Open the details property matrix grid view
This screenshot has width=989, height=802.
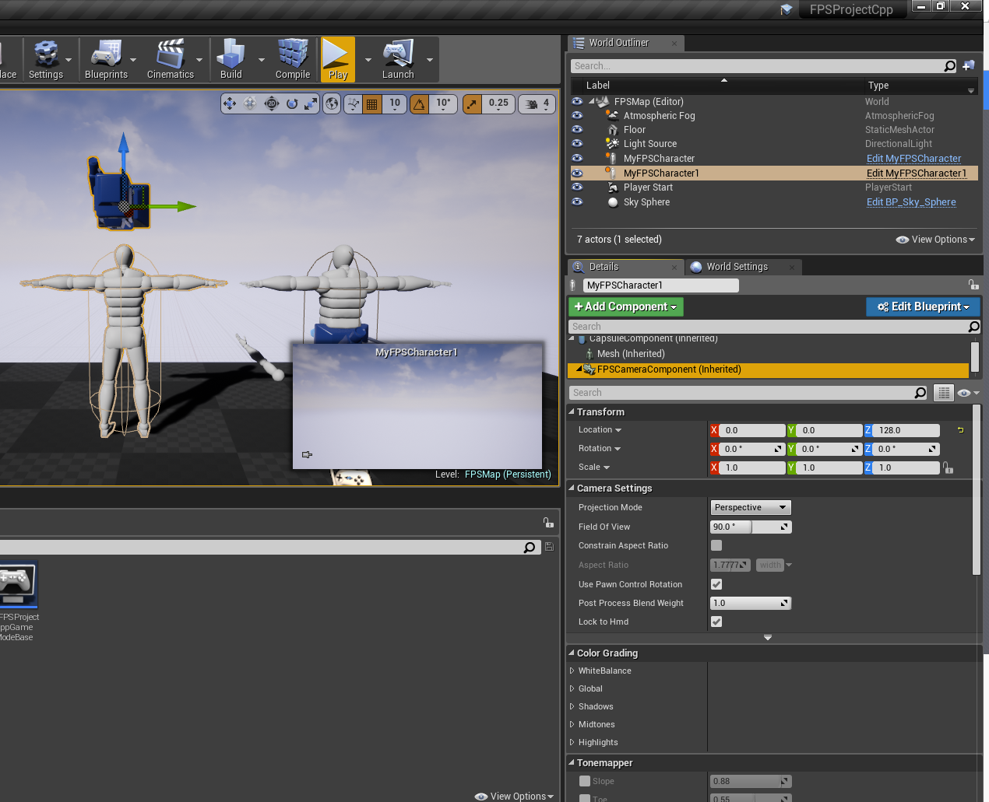944,393
